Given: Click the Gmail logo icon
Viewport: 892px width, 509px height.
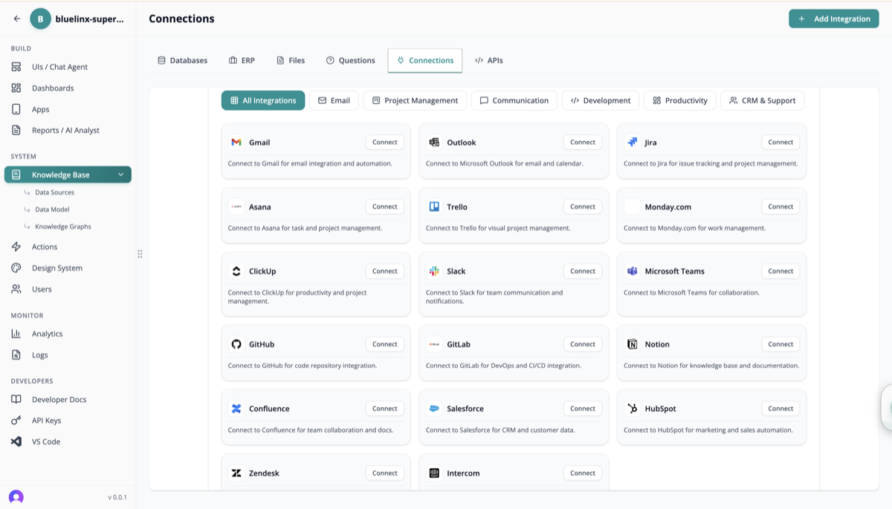Looking at the screenshot, I should [x=236, y=142].
